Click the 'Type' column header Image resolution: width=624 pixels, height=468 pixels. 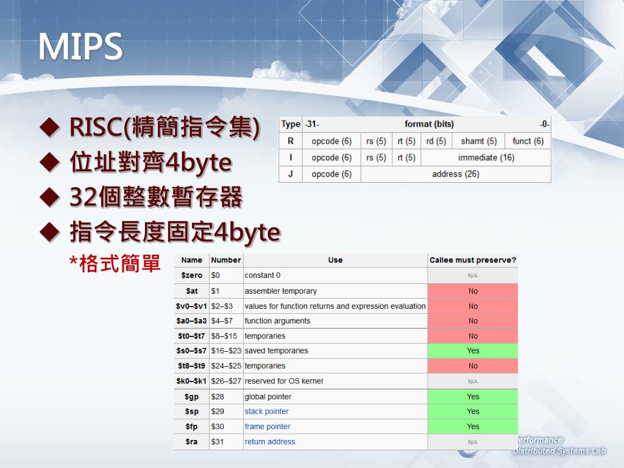click(x=291, y=124)
